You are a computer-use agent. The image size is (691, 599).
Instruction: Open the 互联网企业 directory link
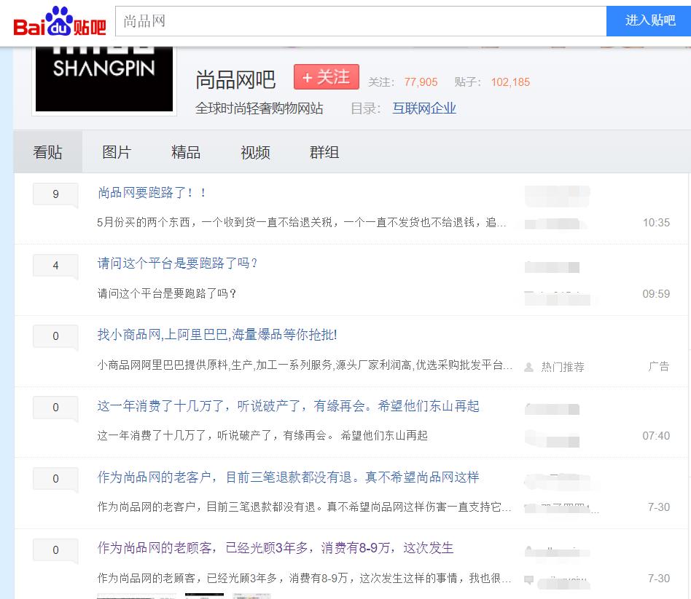click(423, 107)
